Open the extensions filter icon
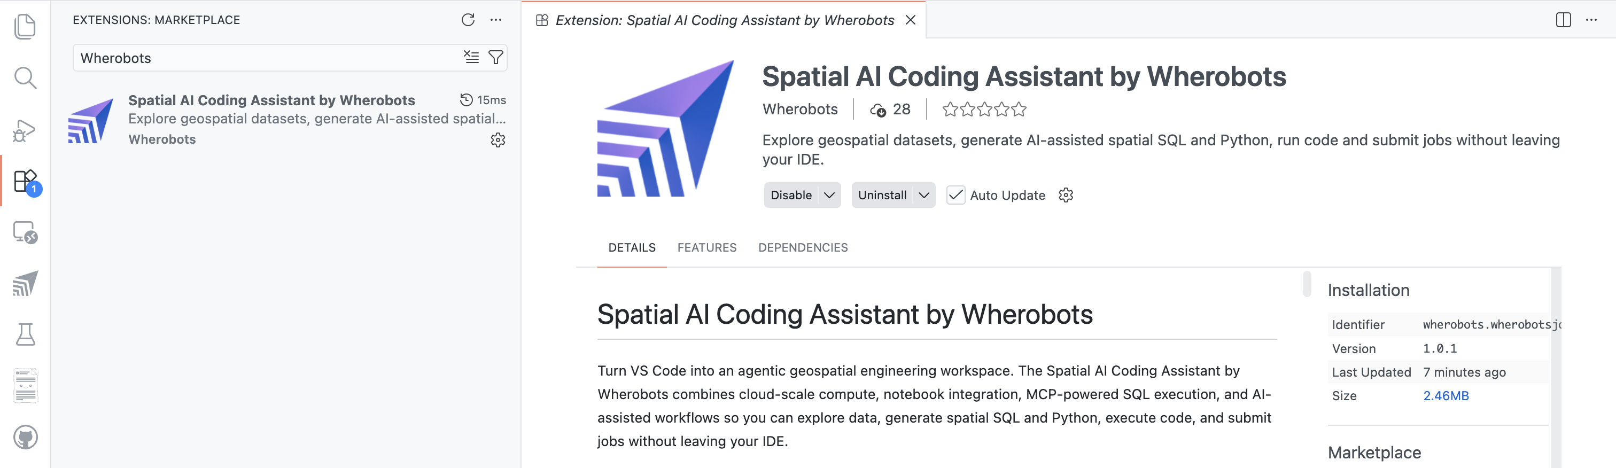 tap(495, 57)
